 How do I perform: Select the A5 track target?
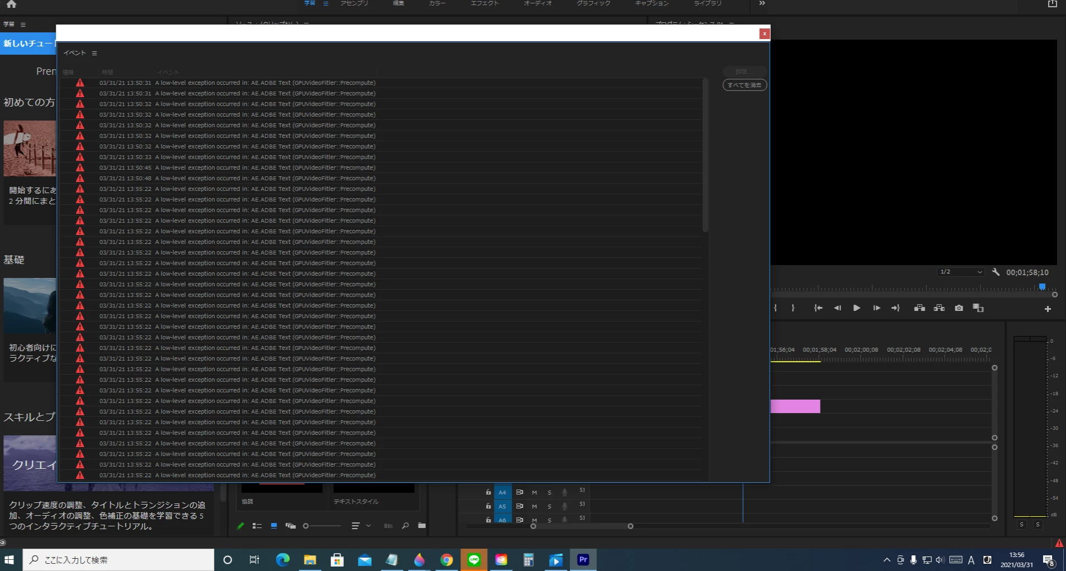(502, 506)
